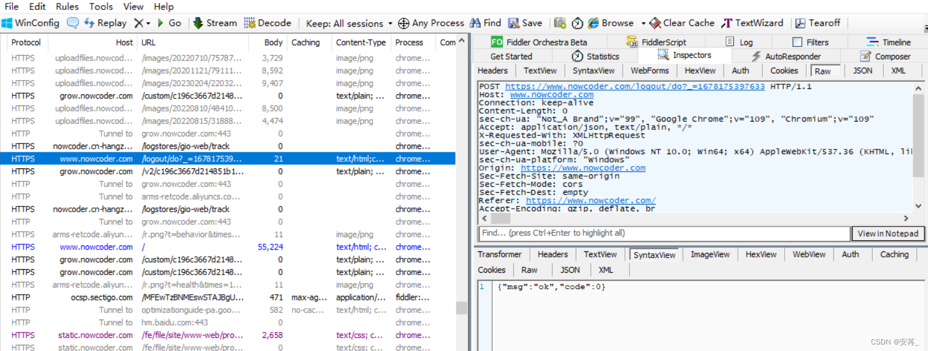Image resolution: width=928 pixels, height=351 pixels.
Task: Select the response SyntaxView tab
Action: (x=654, y=255)
